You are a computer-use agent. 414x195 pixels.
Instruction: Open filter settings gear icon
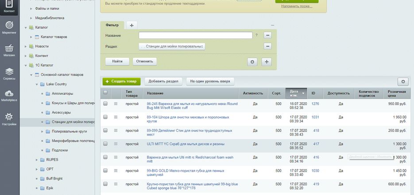coord(252,62)
